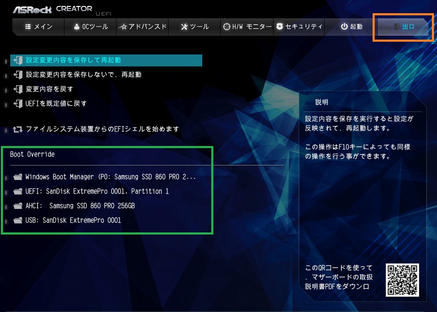This screenshot has height=312, width=437.
Task: Click the door icon on 出口 tab
Action: click(396, 27)
